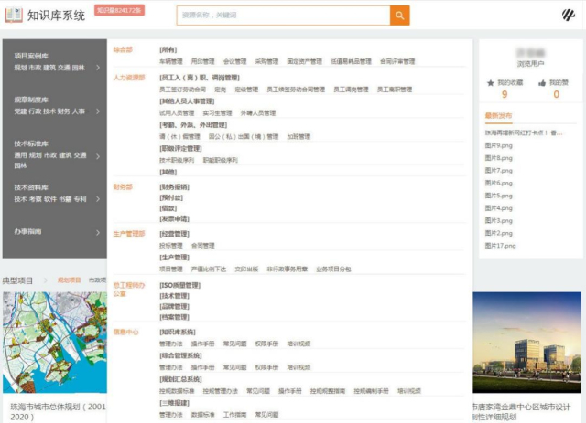This screenshot has height=423, width=586.
Task: Click the striped icon in top-right corner
Action: pos(568,16)
